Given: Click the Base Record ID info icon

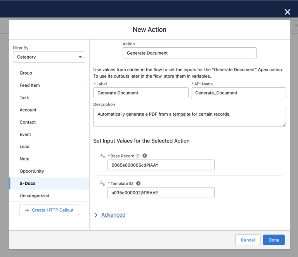Looking at the screenshot, I should (x=145, y=156).
